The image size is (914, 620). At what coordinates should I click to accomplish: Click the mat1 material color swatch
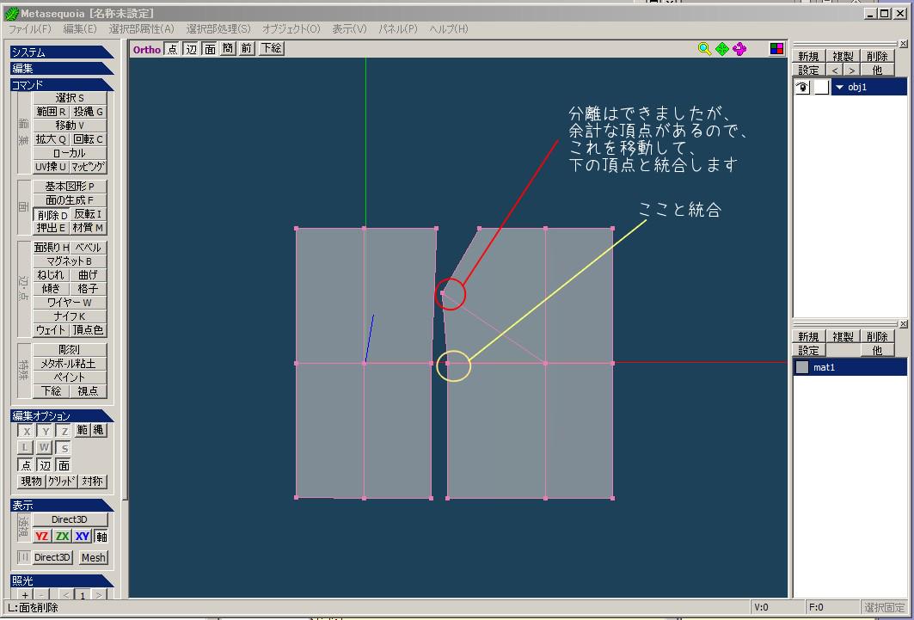(x=803, y=367)
